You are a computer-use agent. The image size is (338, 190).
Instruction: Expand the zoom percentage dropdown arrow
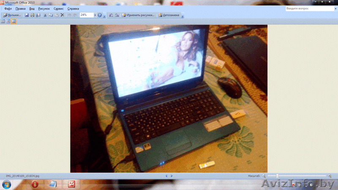95,15
